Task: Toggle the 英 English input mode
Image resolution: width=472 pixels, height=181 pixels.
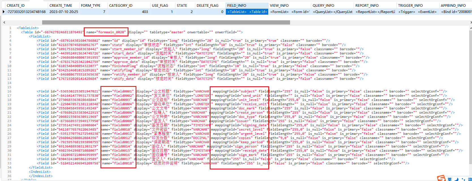Action: [450, 179]
